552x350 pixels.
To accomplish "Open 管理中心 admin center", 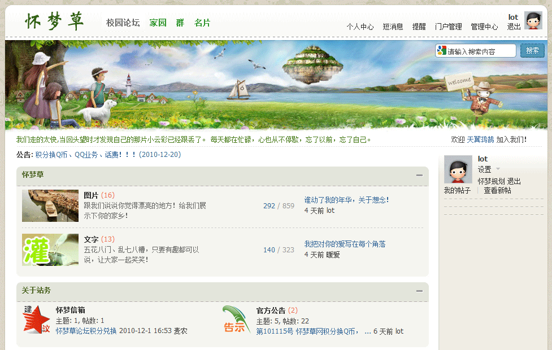I will (484, 27).
